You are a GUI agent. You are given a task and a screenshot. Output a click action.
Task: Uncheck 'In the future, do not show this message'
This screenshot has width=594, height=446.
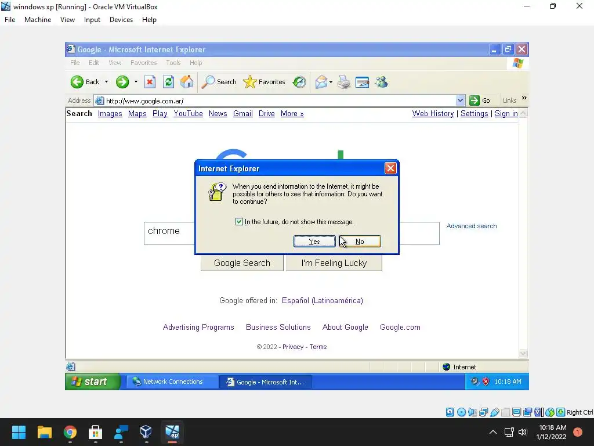click(x=239, y=221)
